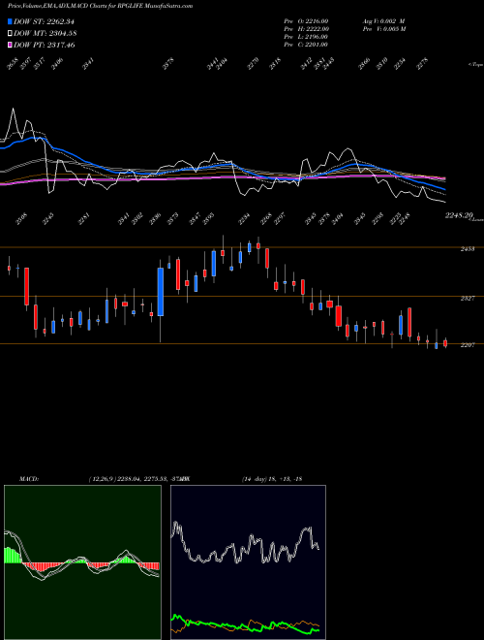Click the white DOW MT legend swatch
The height and width of the screenshot is (640, 484).
coord(11,33)
